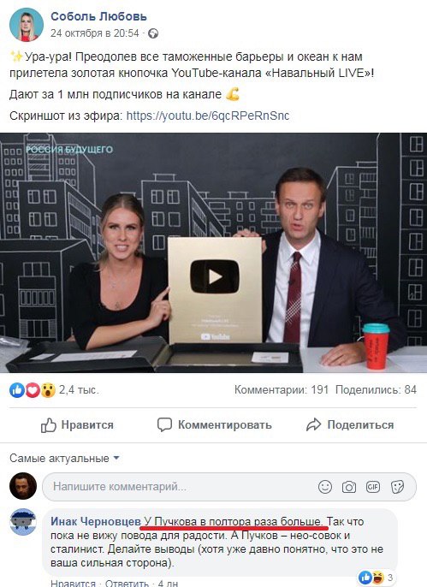Click the globe public privacy icon
This screenshot has height=587, width=427.
153,33
